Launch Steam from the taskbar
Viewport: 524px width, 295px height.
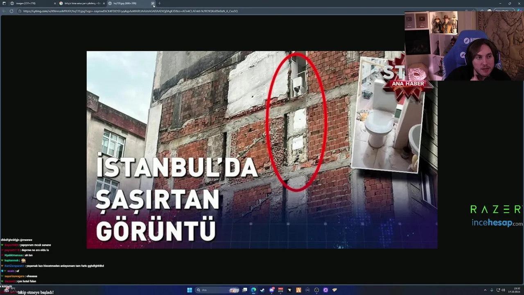click(x=262, y=290)
